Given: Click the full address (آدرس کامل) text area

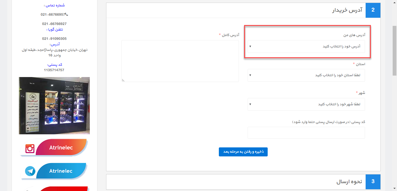Looking at the screenshot, I should 180,61.
